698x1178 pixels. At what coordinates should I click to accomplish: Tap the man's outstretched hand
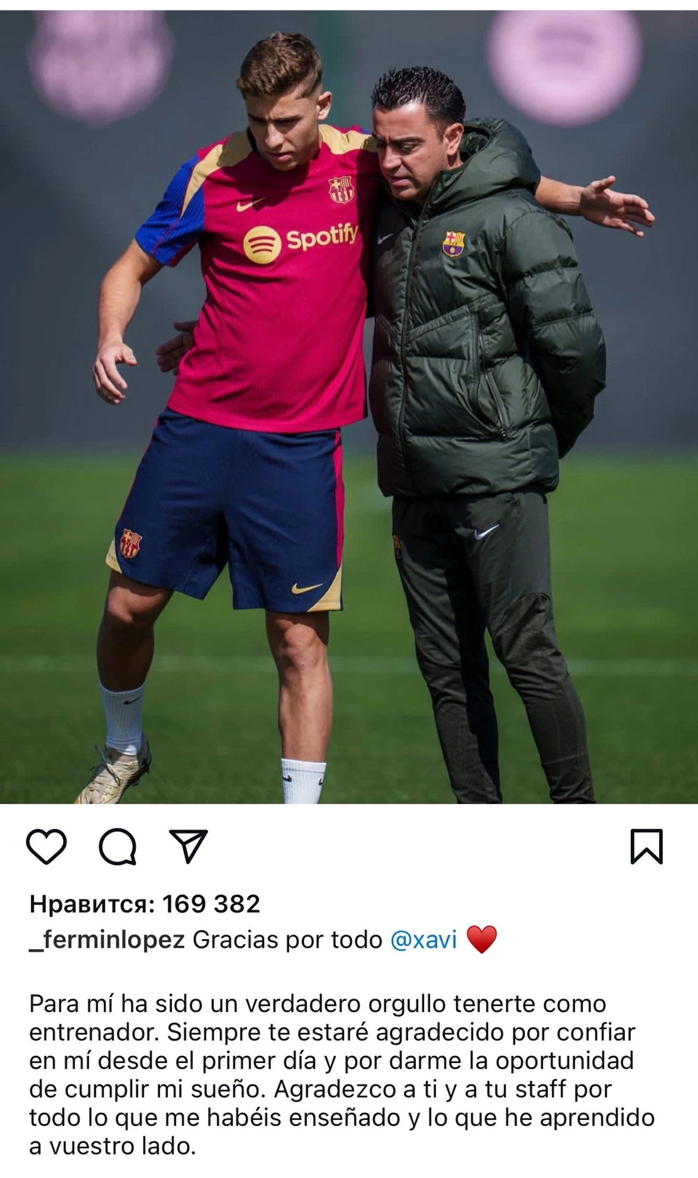[616, 206]
